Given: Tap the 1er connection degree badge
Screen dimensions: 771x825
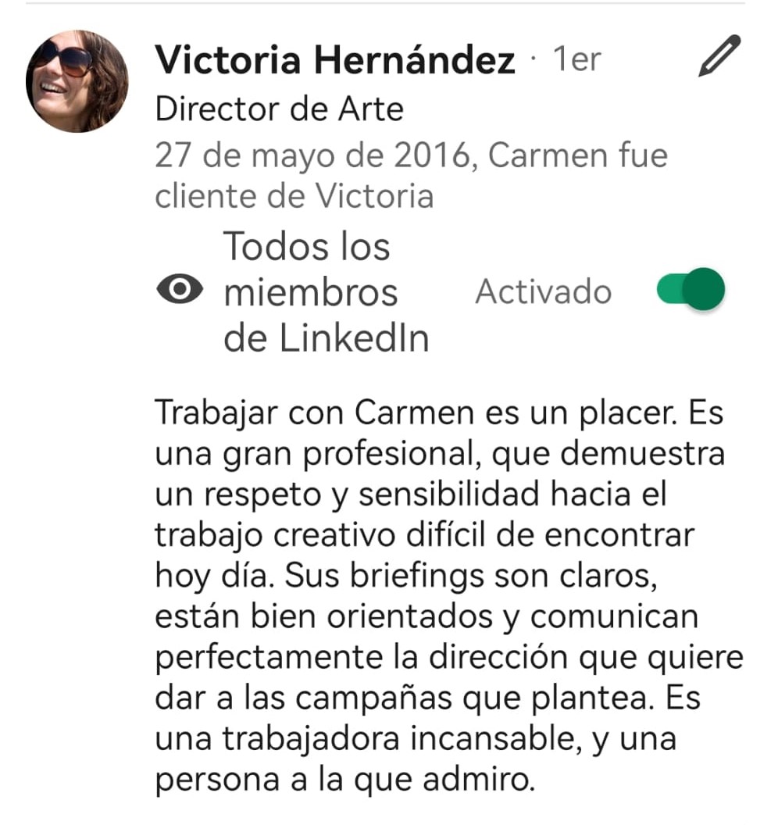Looking at the screenshot, I should (x=576, y=59).
